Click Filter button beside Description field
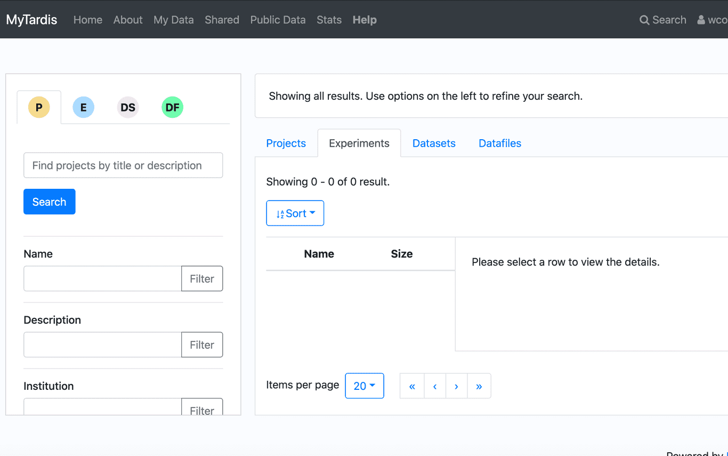The image size is (728, 456). tap(202, 345)
